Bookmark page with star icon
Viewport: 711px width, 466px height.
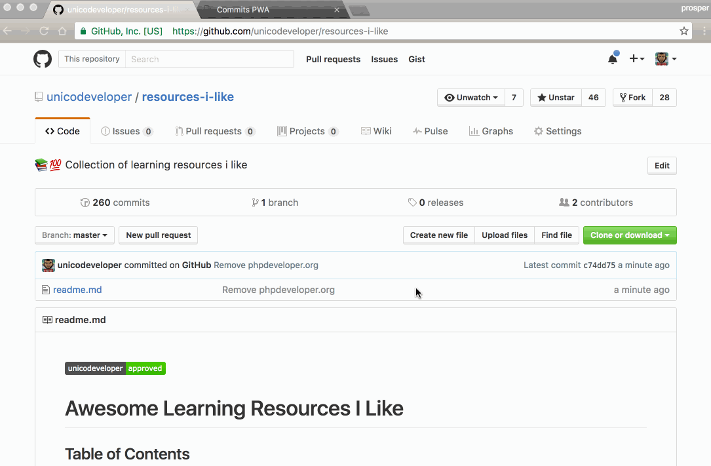(684, 31)
